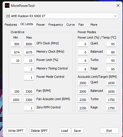The height and width of the screenshot is (137, 123).
Task: Click the Zero RPM Control value field
Action: pyautogui.click(x=29, y=108)
